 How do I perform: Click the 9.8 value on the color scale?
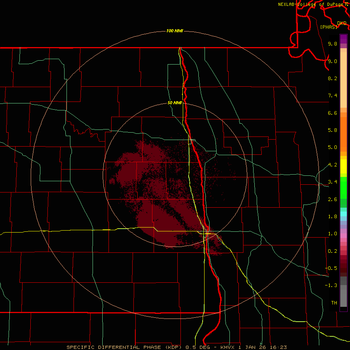pyautogui.click(x=332, y=44)
